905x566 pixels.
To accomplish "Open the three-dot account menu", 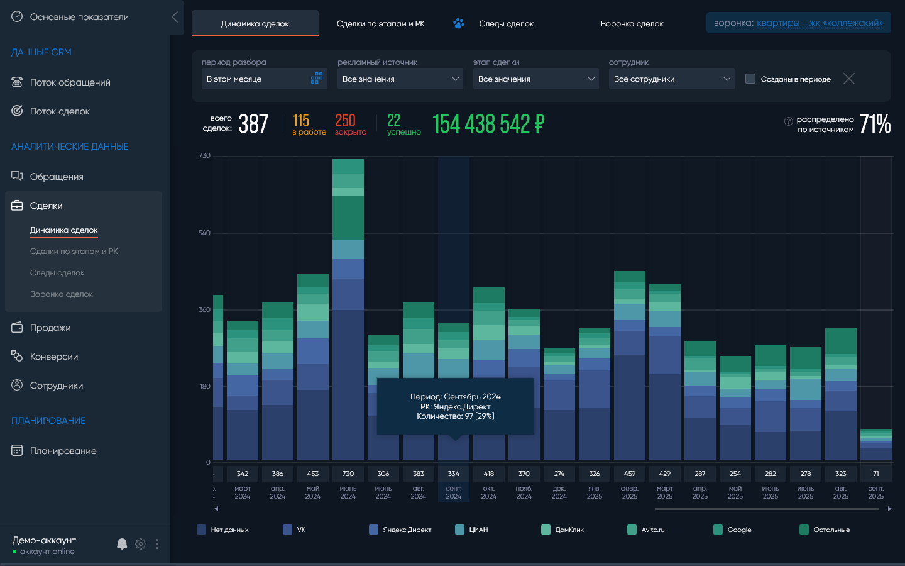I will click(x=157, y=544).
